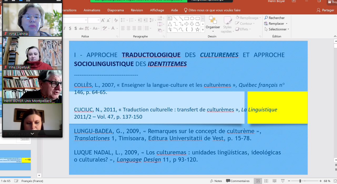Click the rectangle shape in the Dessin gallery
This screenshot has height=184, width=337.
pos(187,18)
